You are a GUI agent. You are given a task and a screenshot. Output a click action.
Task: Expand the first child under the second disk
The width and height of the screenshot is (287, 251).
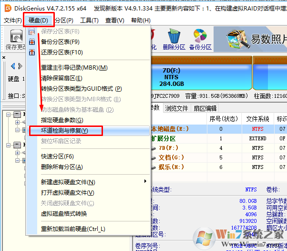(17, 153)
